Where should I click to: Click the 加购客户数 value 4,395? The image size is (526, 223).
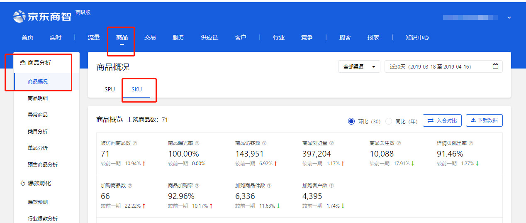[x=312, y=196]
